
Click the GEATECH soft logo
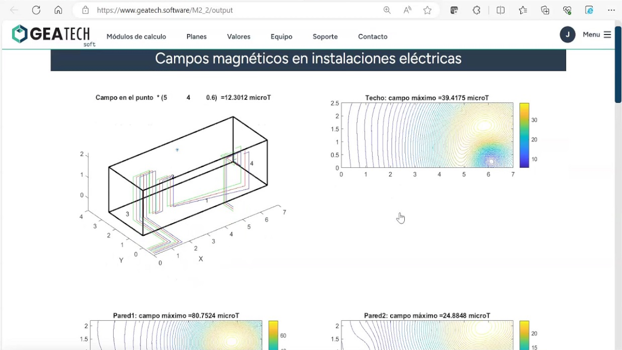tap(53, 35)
